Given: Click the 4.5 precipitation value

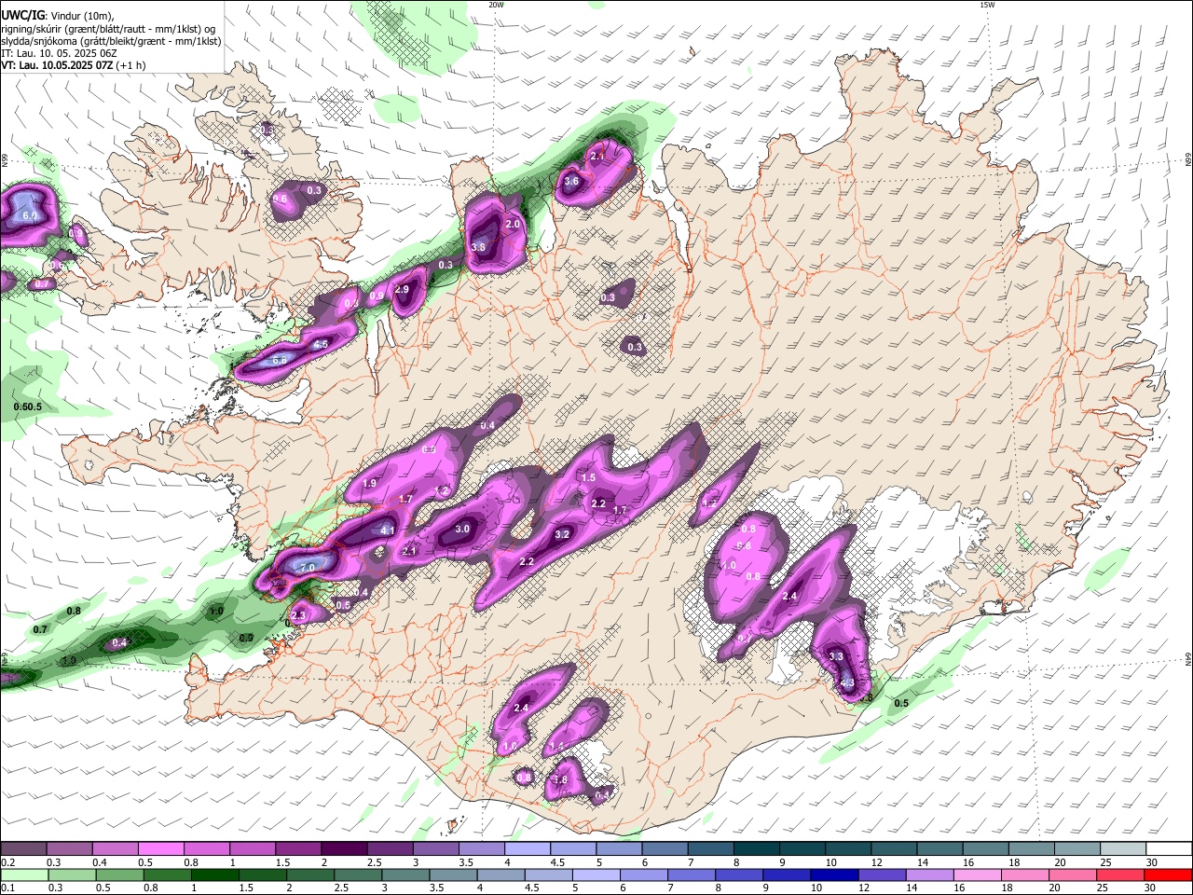Looking at the screenshot, I should click(x=321, y=344).
